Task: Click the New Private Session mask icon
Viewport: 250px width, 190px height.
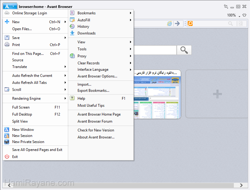Action: click(x=7, y=142)
